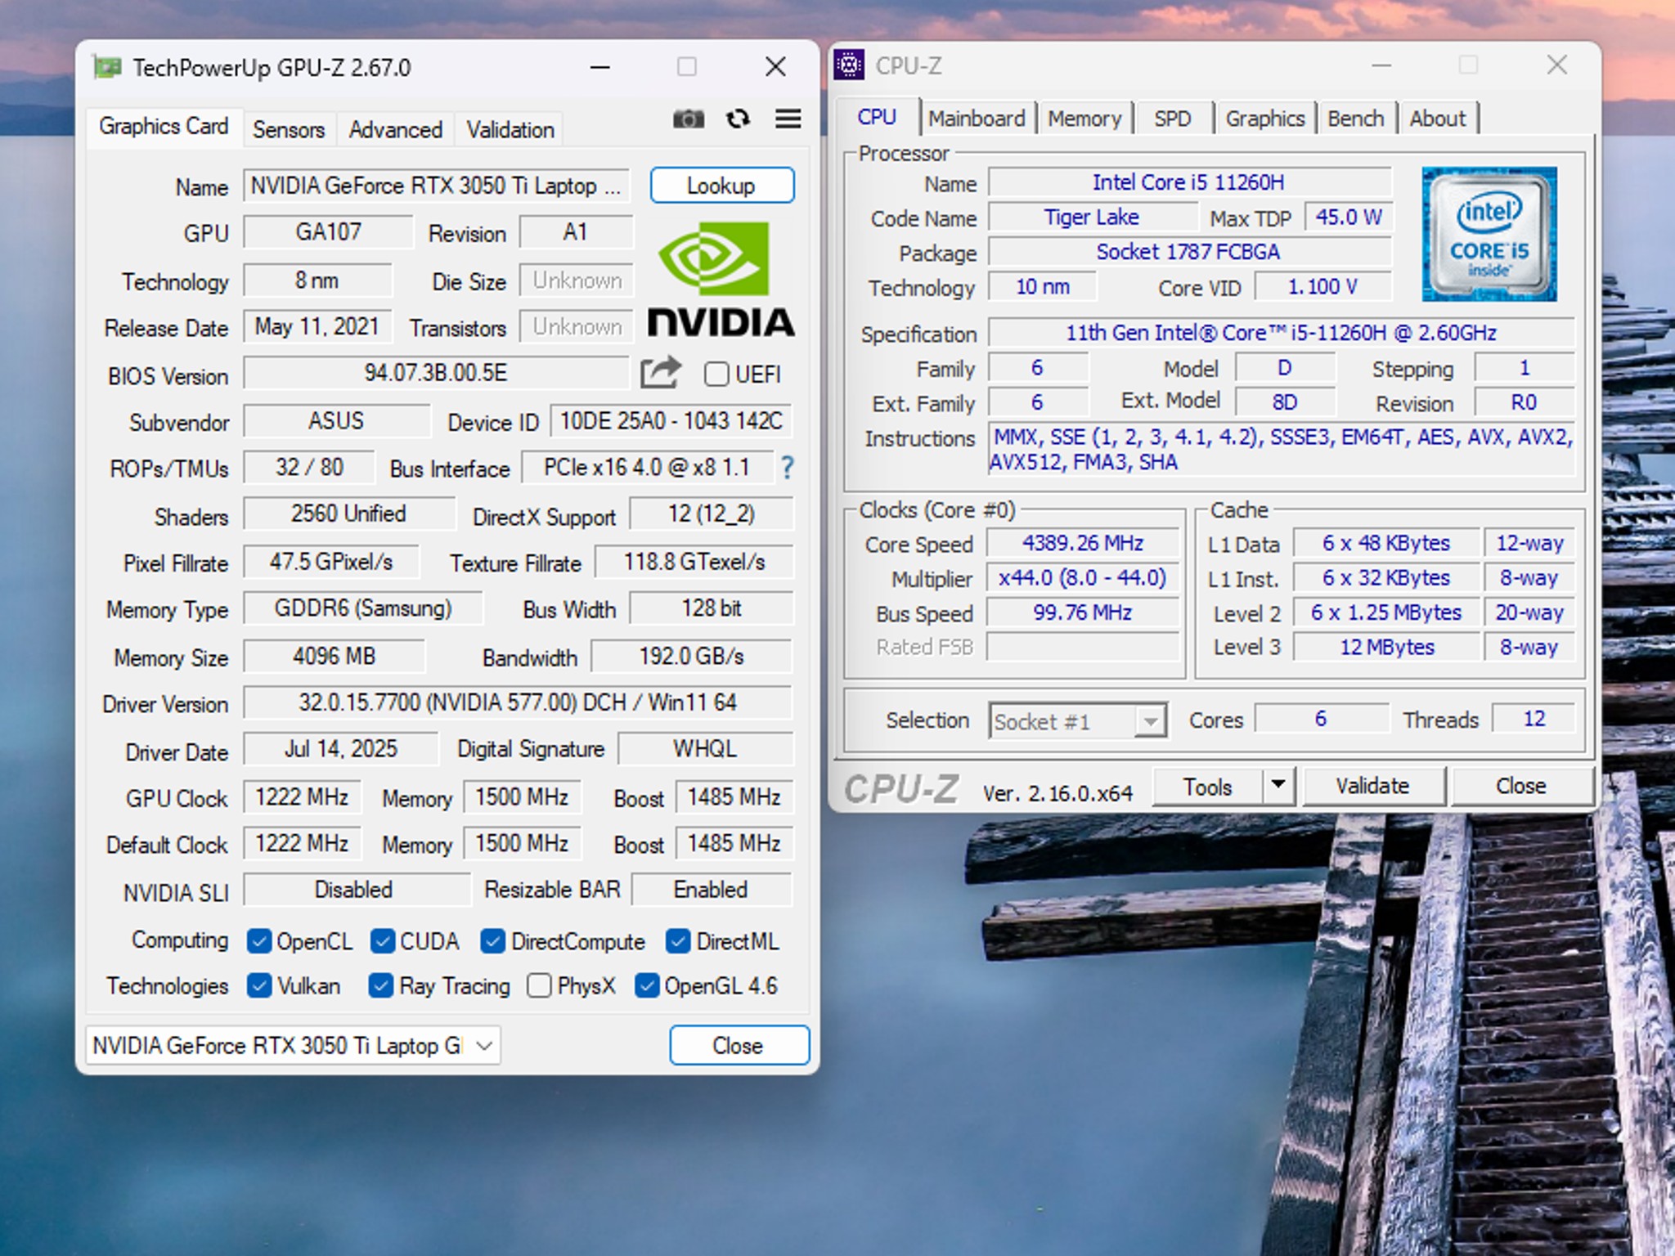Toggle the UEFI checkbox
1675x1256 pixels.
click(716, 375)
